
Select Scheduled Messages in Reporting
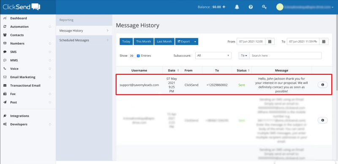pos(84,40)
